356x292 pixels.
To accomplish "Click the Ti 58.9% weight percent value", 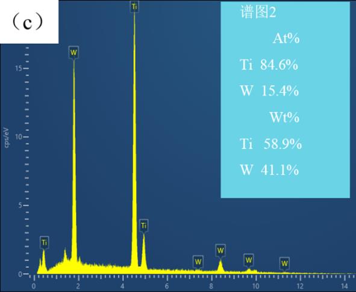I will [270, 144].
